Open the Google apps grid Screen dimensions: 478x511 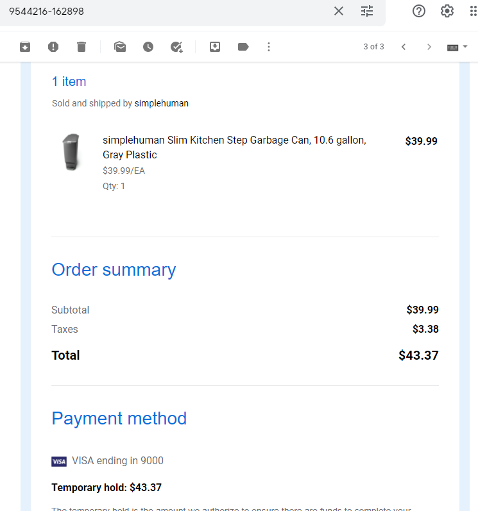pos(474,11)
